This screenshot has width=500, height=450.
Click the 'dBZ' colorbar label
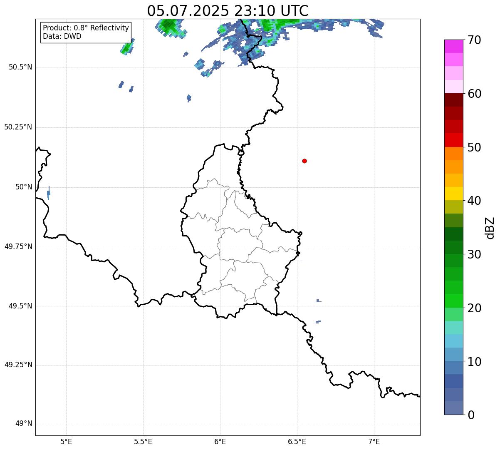490,227
